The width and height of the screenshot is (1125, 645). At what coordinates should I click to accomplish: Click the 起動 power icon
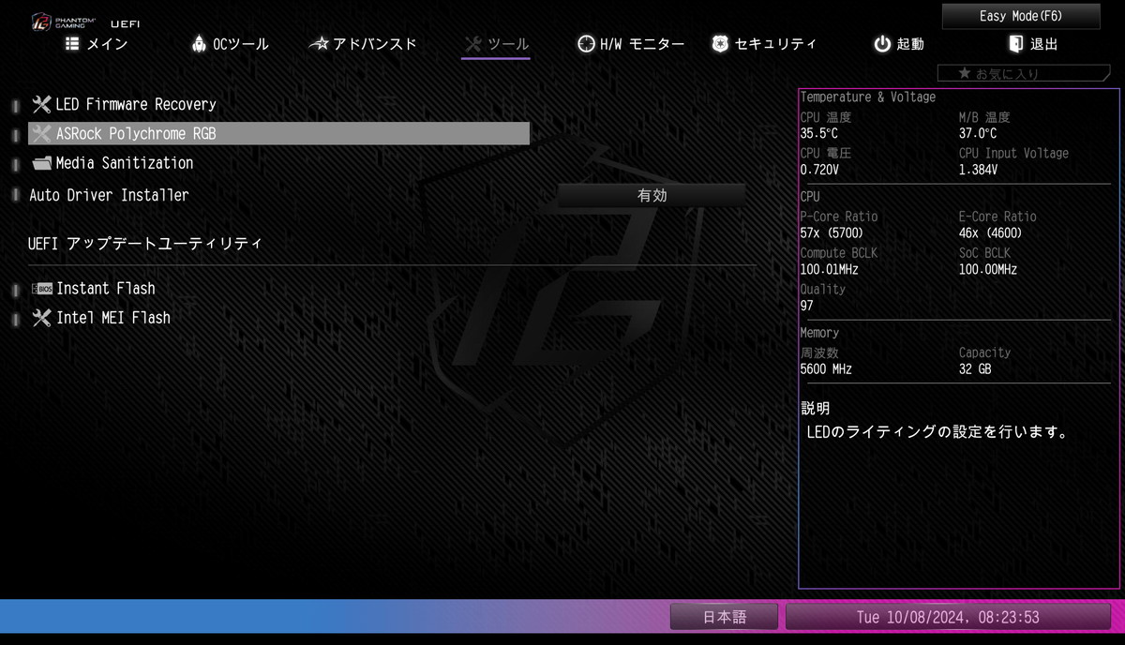(882, 44)
